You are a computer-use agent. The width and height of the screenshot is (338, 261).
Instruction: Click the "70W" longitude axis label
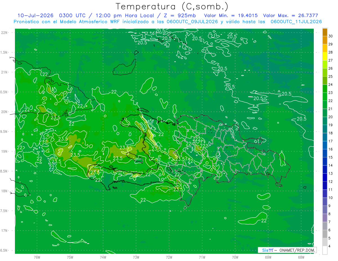click(235, 257)
